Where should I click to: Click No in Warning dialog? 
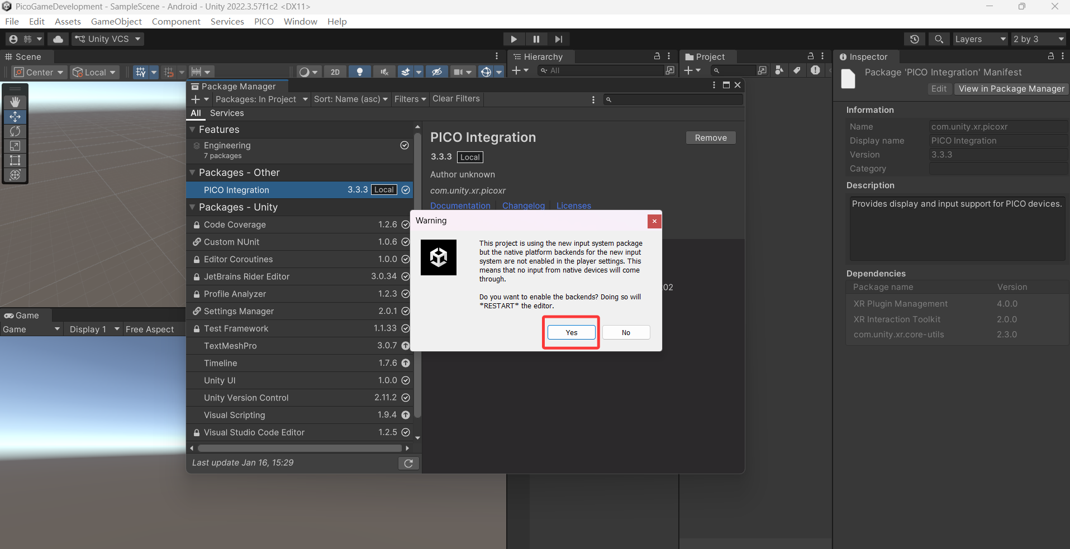(x=626, y=332)
